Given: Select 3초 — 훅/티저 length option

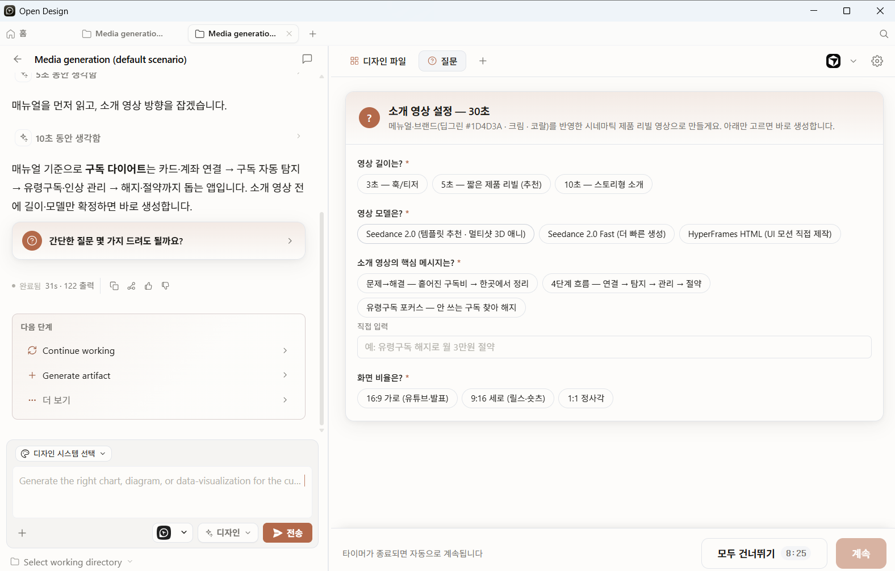Looking at the screenshot, I should (x=392, y=184).
